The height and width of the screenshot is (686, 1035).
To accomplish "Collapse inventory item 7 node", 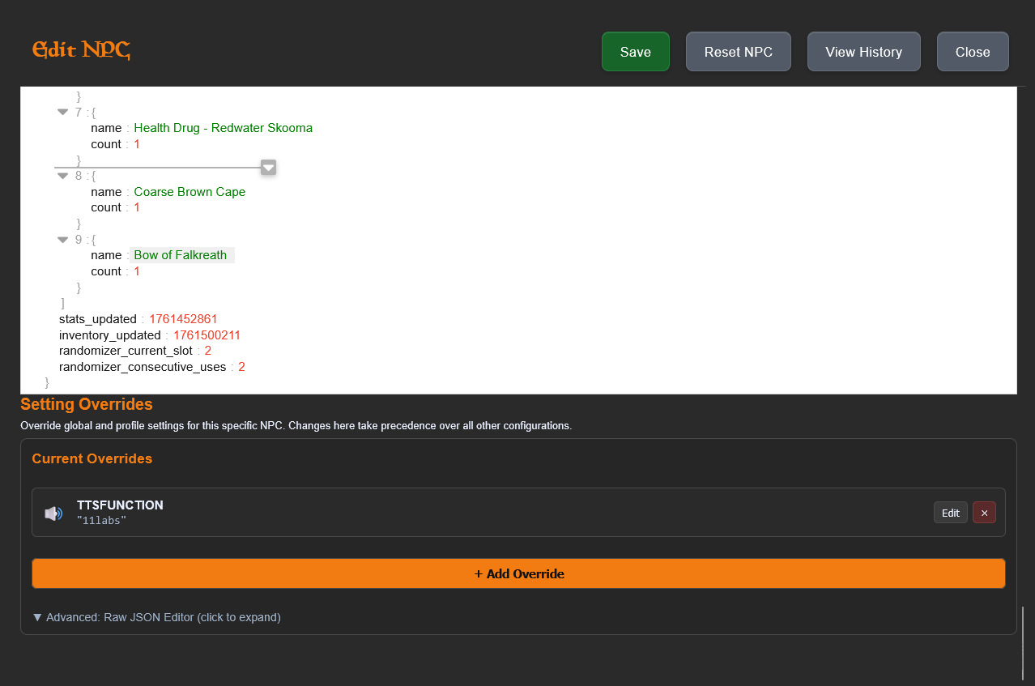I will coord(62,113).
